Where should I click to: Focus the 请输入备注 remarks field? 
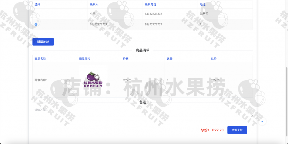coord(143,112)
